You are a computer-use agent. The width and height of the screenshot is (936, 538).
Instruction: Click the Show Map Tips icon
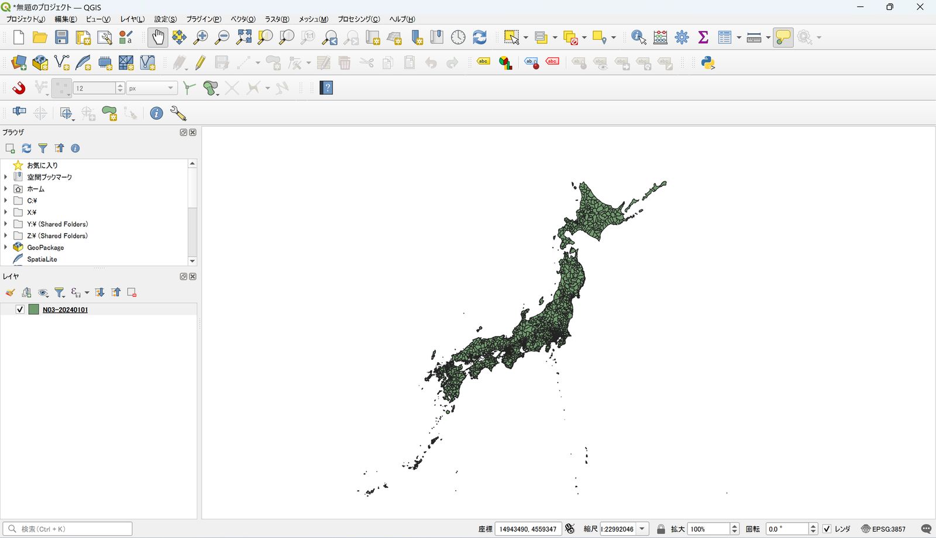[x=783, y=37]
